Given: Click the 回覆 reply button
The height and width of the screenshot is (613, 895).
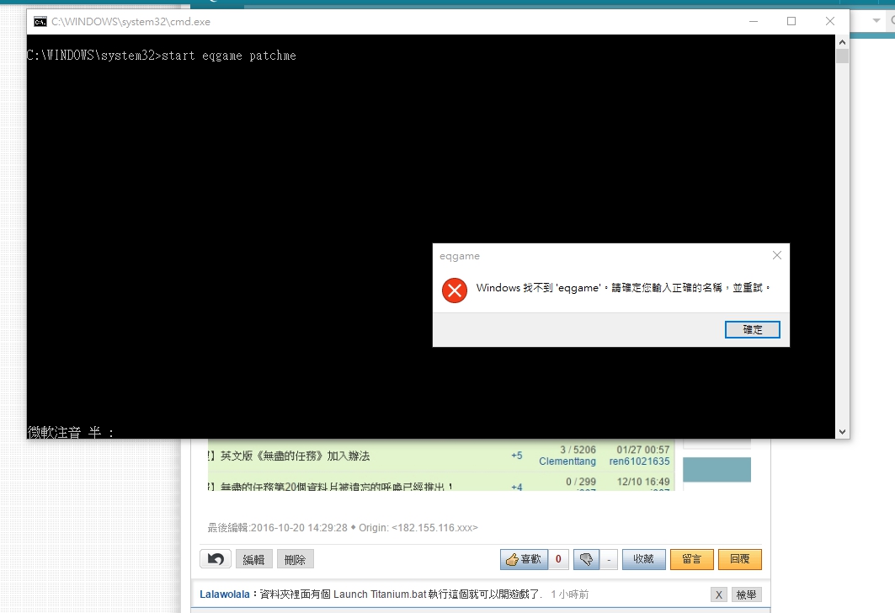Looking at the screenshot, I should [739, 558].
